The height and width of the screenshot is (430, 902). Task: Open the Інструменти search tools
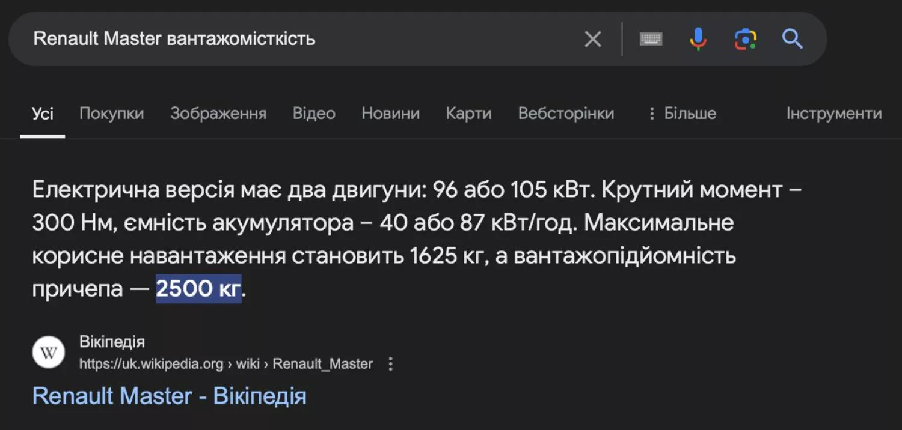(x=834, y=114)
